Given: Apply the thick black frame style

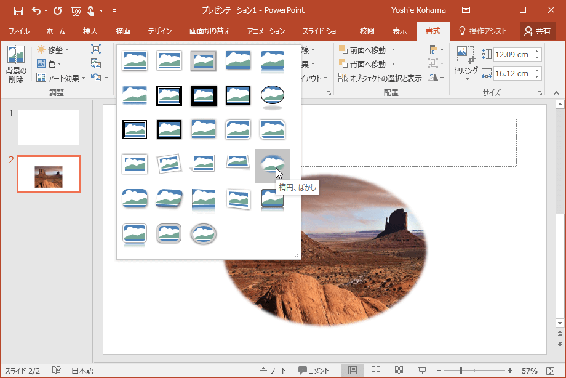Looking at the screenshot, I should pyautogui.click(x=204, y=96).
